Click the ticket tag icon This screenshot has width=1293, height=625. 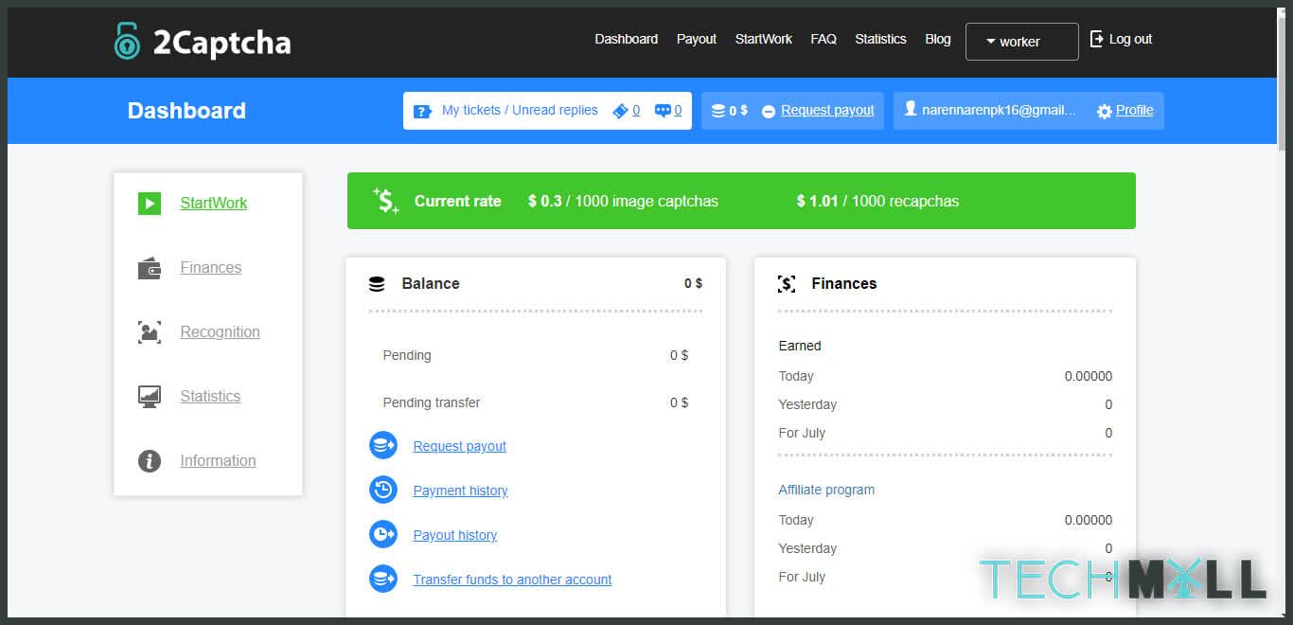(x=620, y=111)
